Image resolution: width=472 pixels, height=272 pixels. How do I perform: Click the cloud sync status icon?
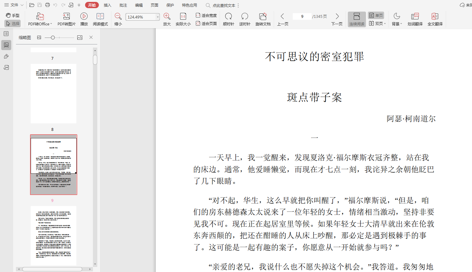[462, 5]
